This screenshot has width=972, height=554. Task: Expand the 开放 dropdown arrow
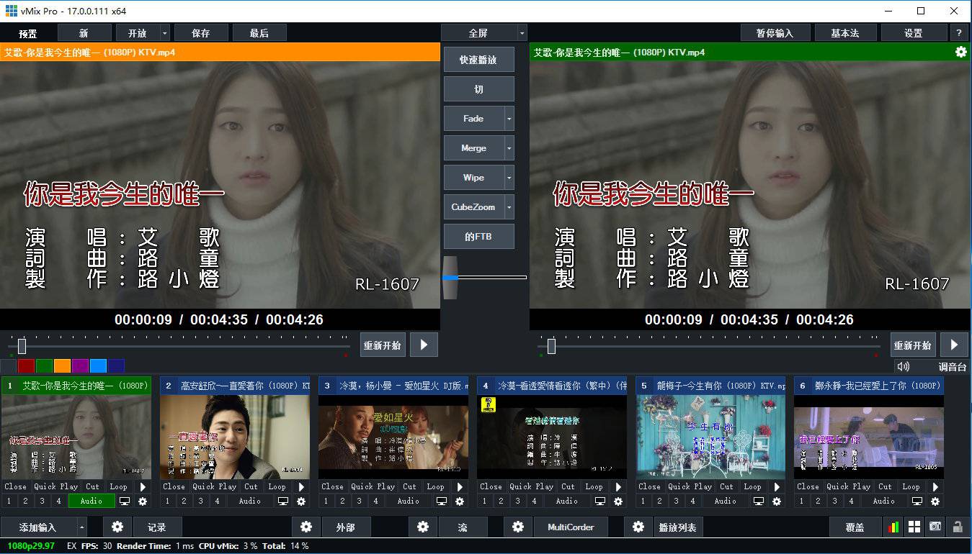(165, 33)
